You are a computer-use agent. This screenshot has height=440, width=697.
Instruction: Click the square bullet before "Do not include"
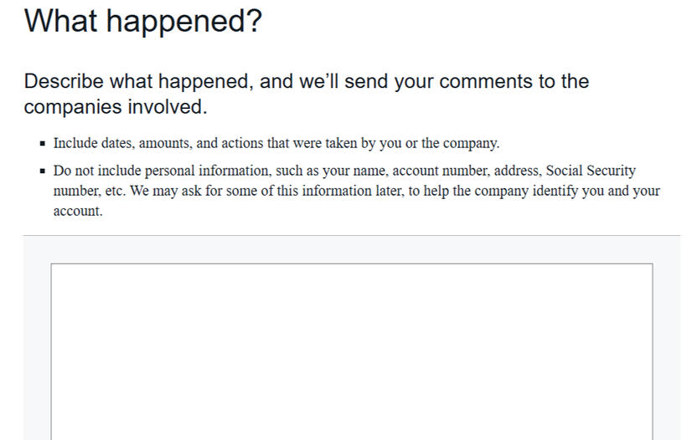click(41, 171)
